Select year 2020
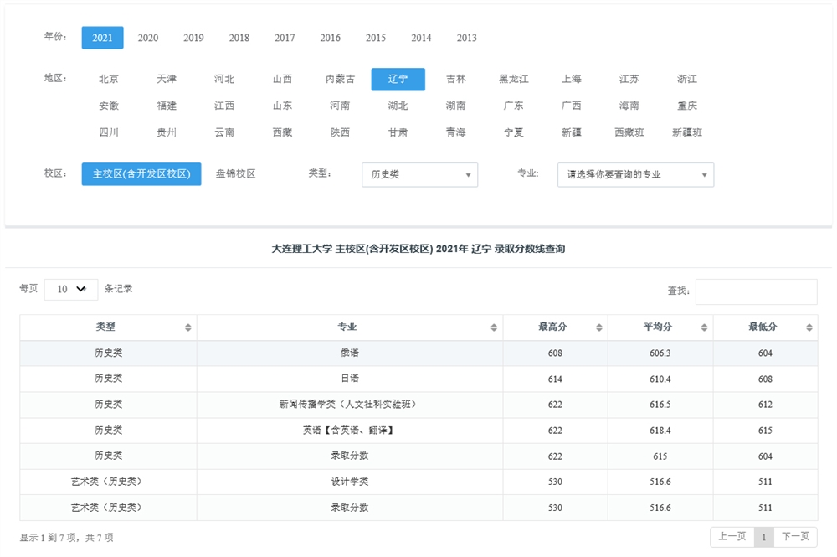The width and height of the screenshot is (837, 557). coord(148,38)
